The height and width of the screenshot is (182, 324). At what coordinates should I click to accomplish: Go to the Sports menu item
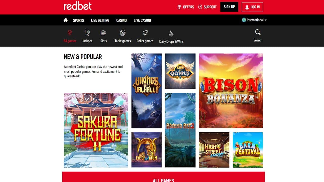(78, 20)
